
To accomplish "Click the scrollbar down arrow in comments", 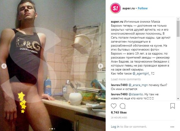I will pyautogui.click(x=178, y=98).
